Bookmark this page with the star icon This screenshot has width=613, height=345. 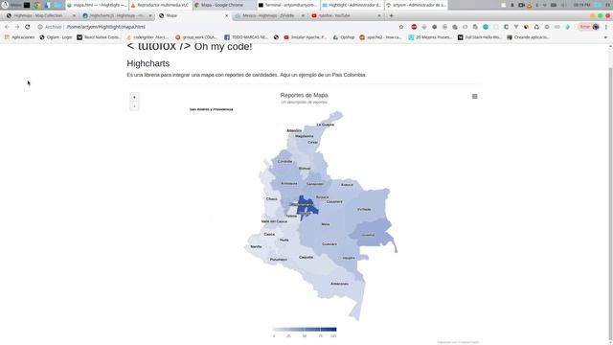[x=401, y=27]
